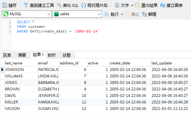Switch to the Summary (摘要) tab
The width and height of the screenshot is (191, 113).
coord(23,55)
